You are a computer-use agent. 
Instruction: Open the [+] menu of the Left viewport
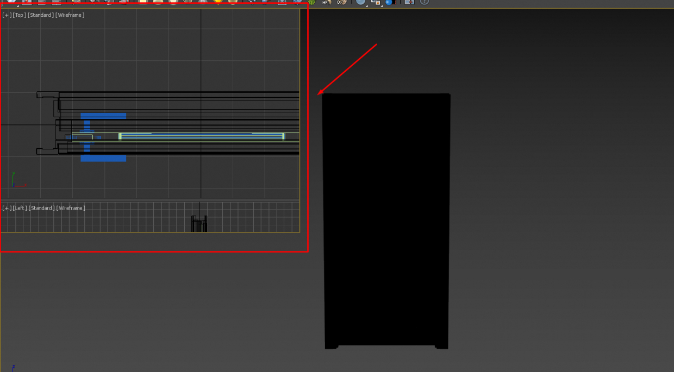coord(7,208)
